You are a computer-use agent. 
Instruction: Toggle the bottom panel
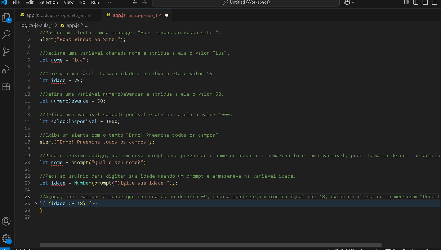click(425, 3)
